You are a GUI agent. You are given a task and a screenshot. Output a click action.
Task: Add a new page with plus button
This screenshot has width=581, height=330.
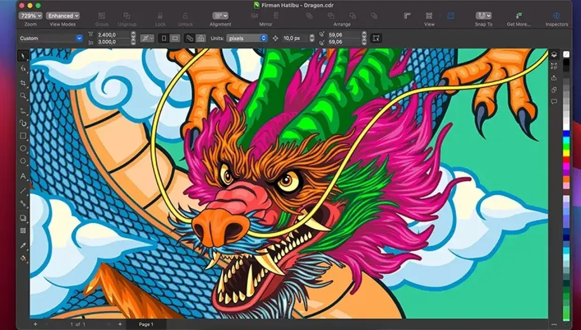[35, 324]
